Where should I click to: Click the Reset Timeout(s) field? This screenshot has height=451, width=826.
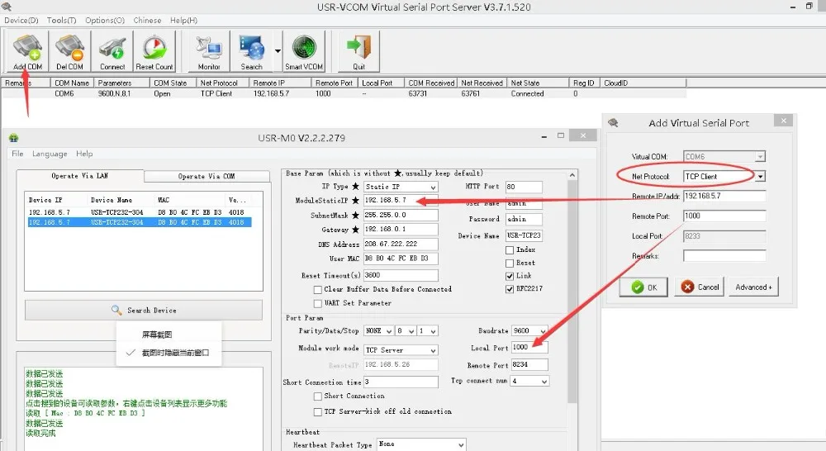pyautogui.click(x=401, y=275)
